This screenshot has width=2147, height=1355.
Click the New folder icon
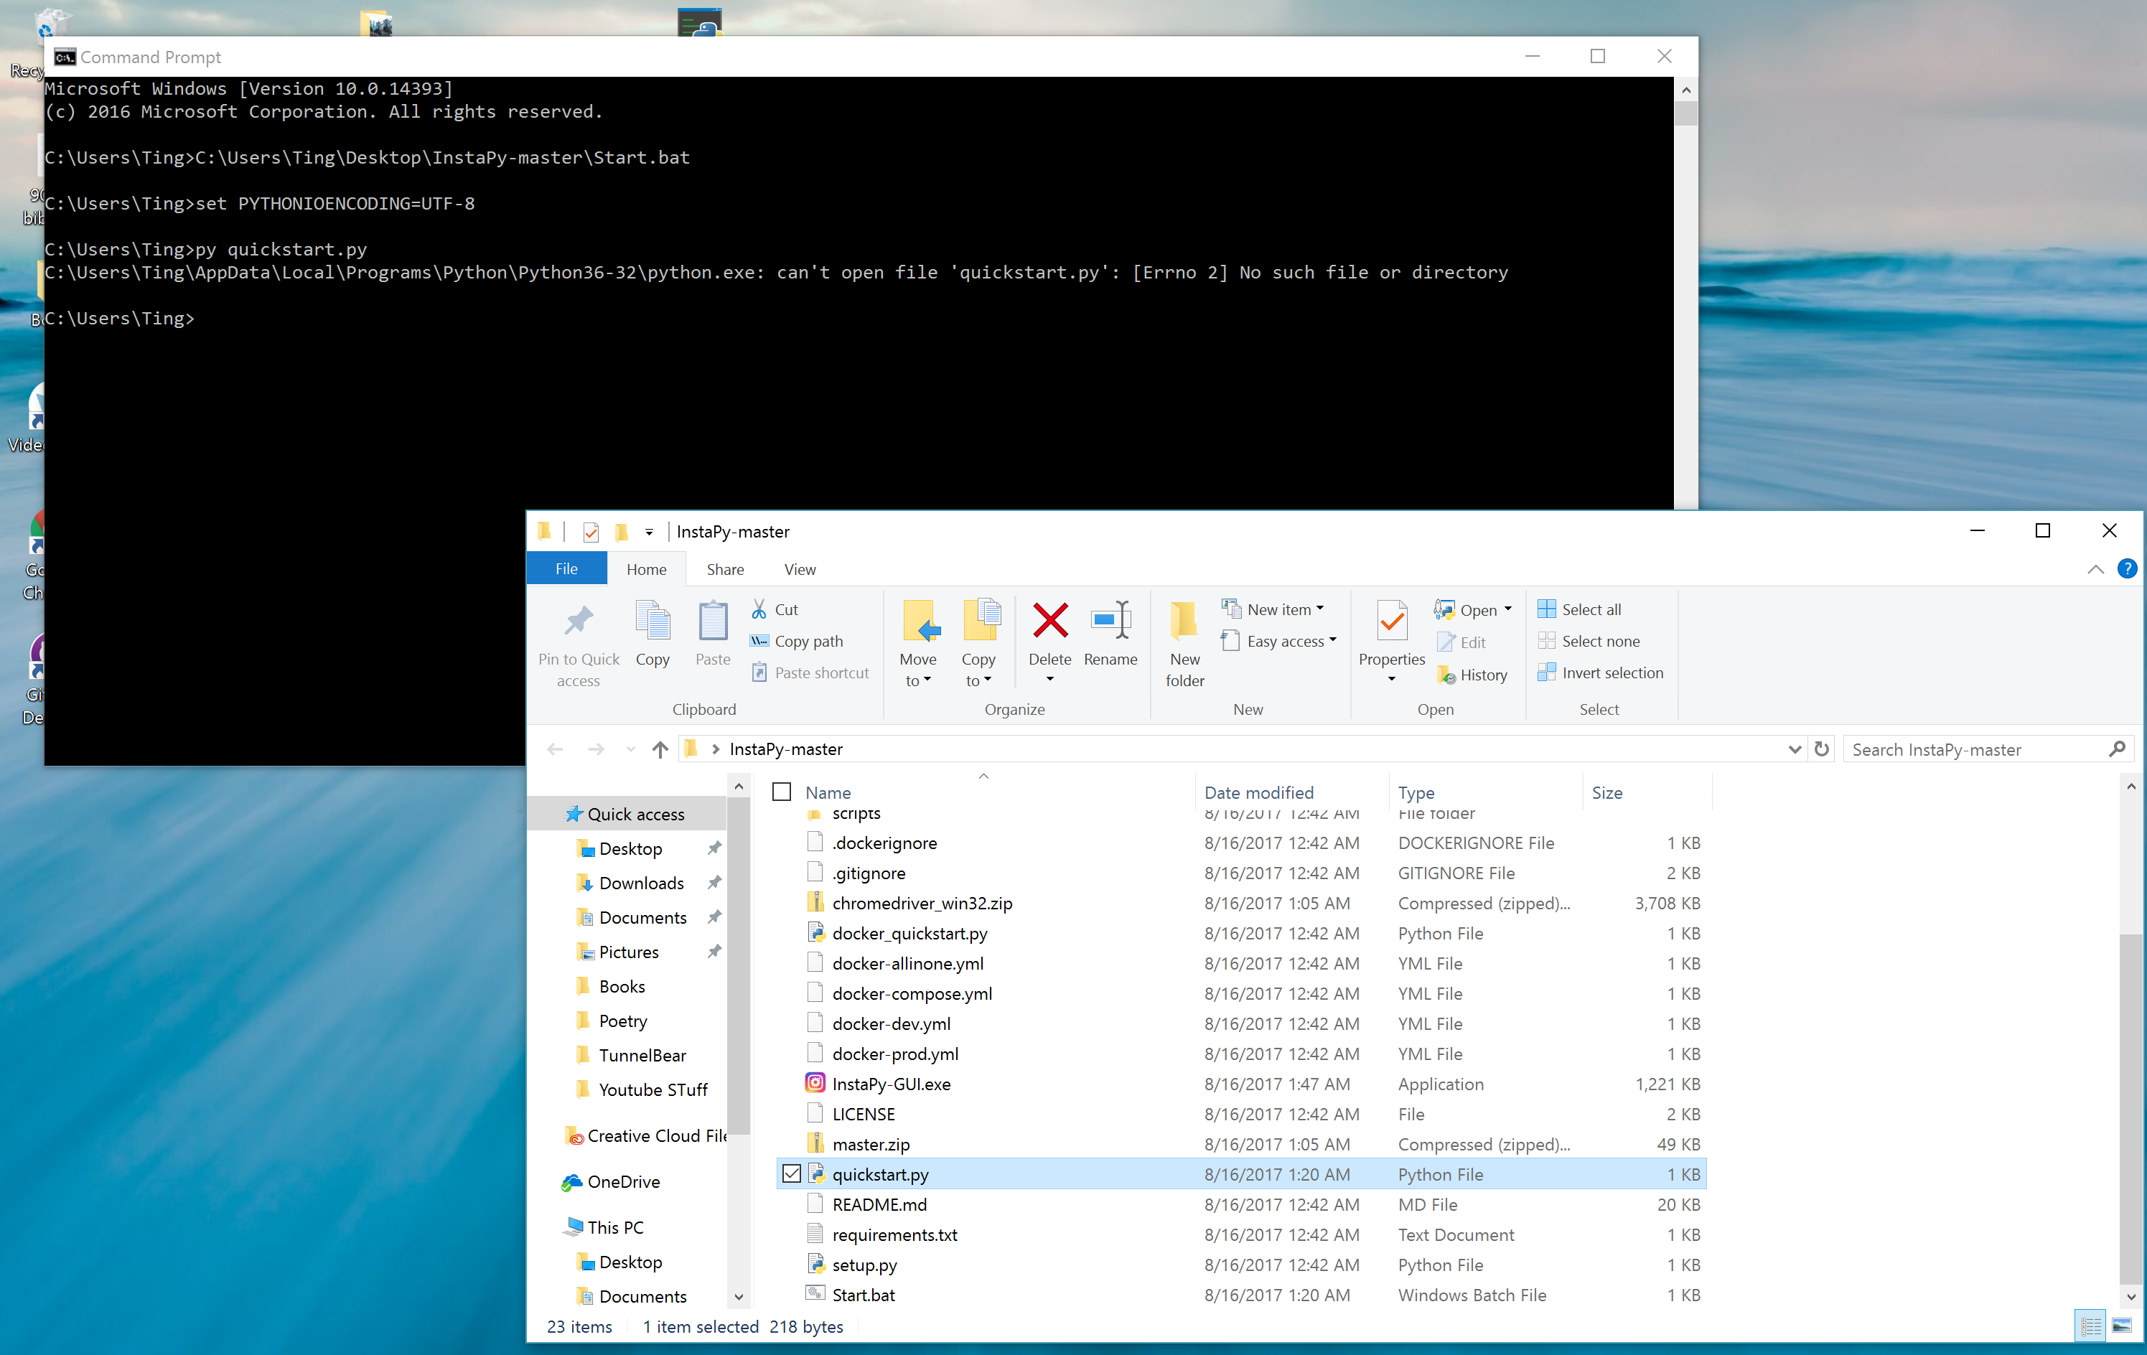(x=1184, y=622)
